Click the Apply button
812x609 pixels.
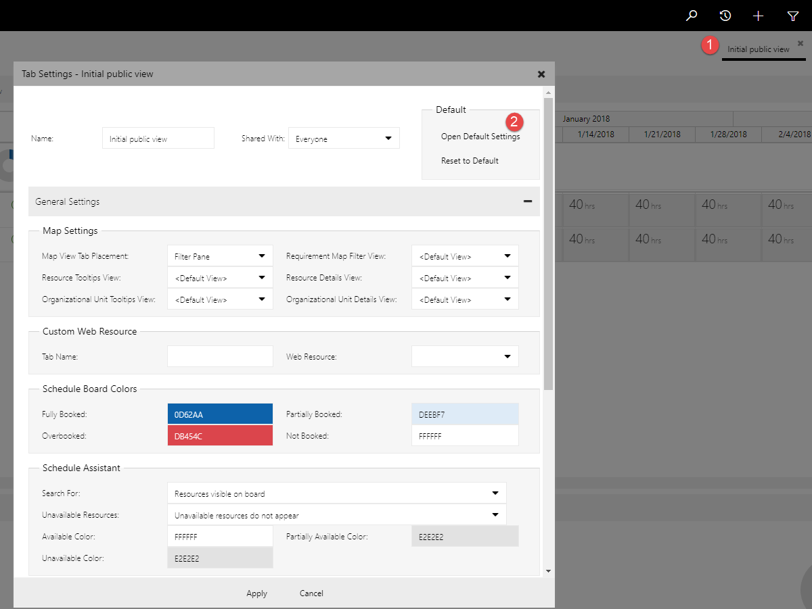[x=256, y=593]
